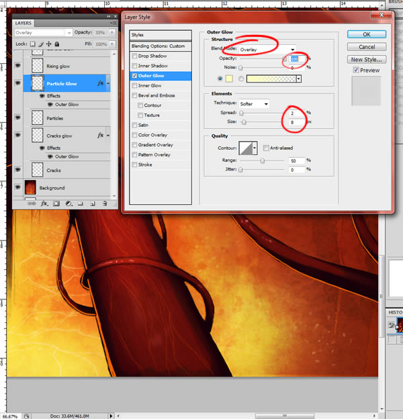Open the Blend Mode Overlay dropdown
This screenshot has width=403, height=419.
point(267,50)
